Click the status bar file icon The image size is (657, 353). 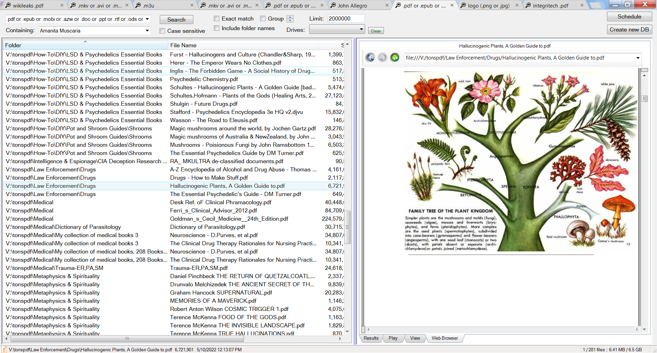tap(4, 349)
